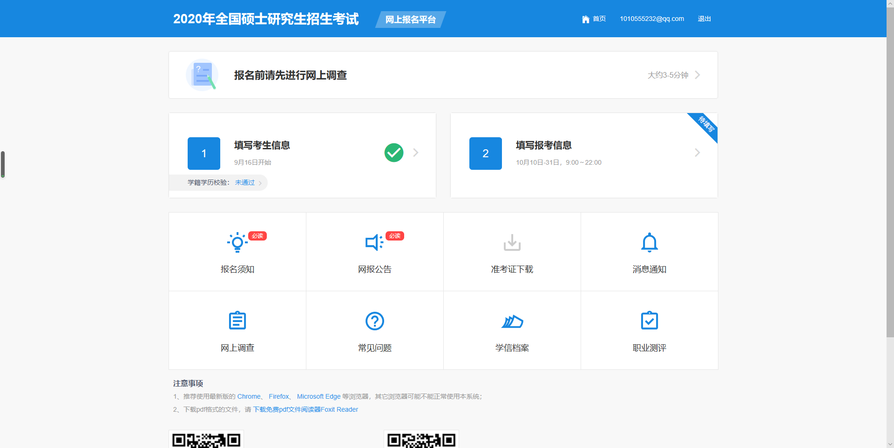Screen dimensions: 894x448
Task: Open the 学信档案 archive icon
Action: point(512,321)
